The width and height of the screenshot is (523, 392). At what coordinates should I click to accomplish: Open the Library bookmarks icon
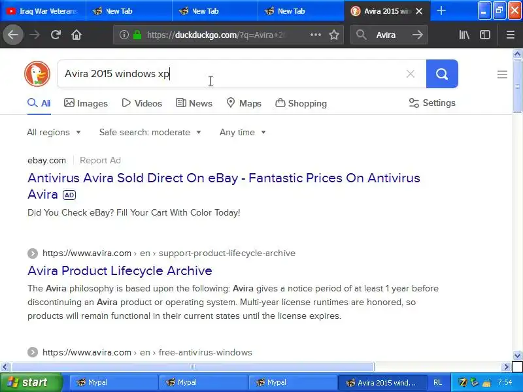[464, 35]
